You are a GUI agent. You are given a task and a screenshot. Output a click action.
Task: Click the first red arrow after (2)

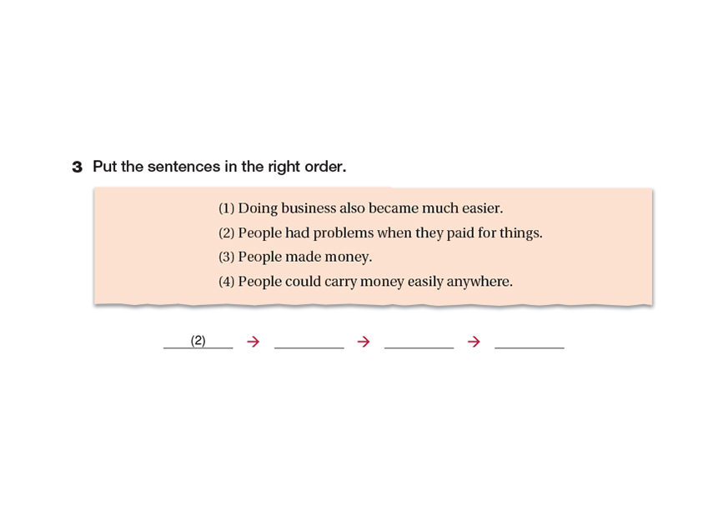click(254, 342)
